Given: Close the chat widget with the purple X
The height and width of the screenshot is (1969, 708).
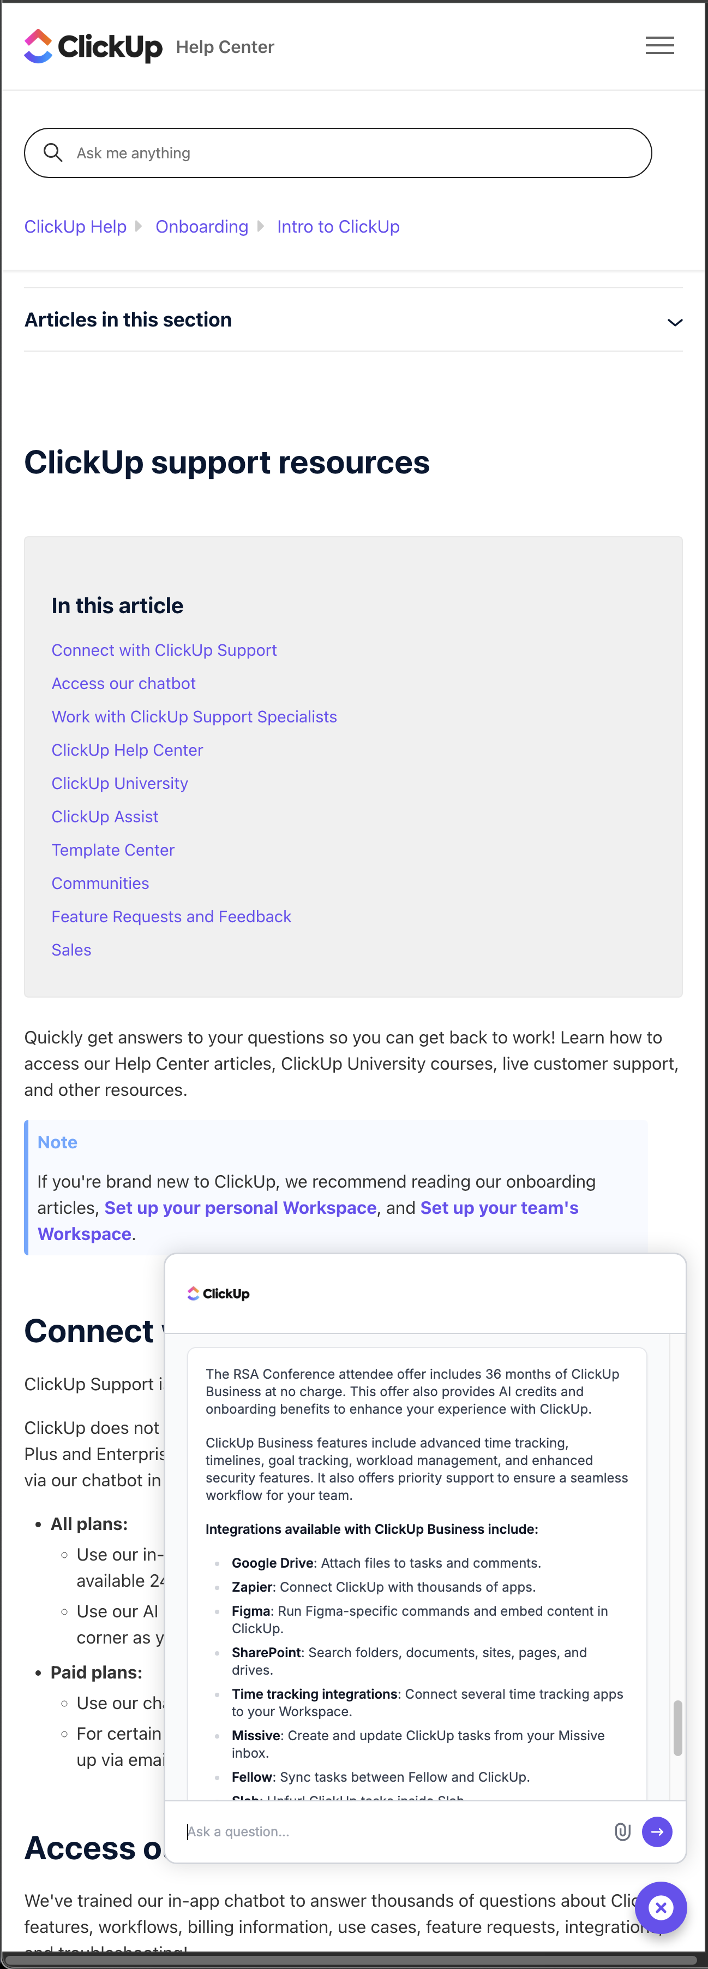Looking at the screenshot, I should click(660, 1908).
